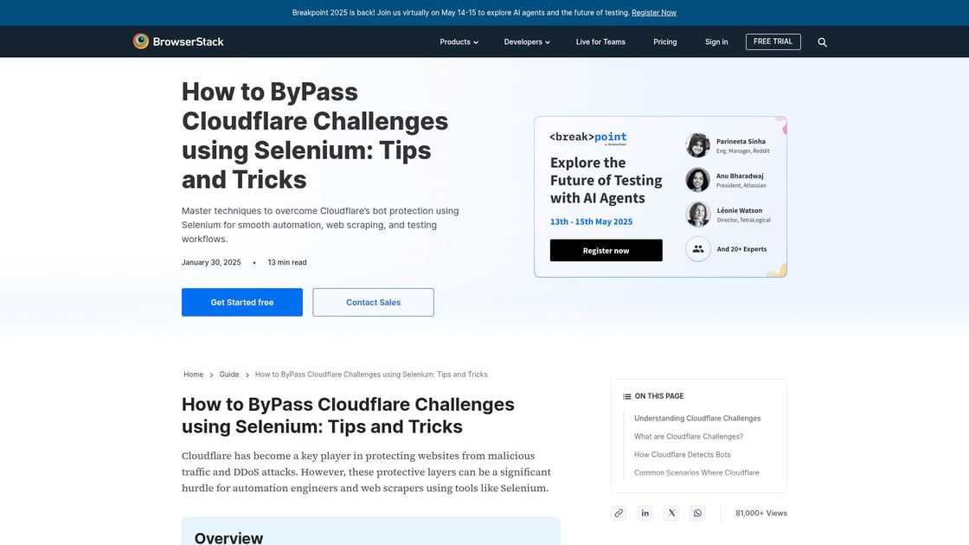This screenshot has width=969, height=545.
Task: Click Sign in
Action: pos(716,42)
